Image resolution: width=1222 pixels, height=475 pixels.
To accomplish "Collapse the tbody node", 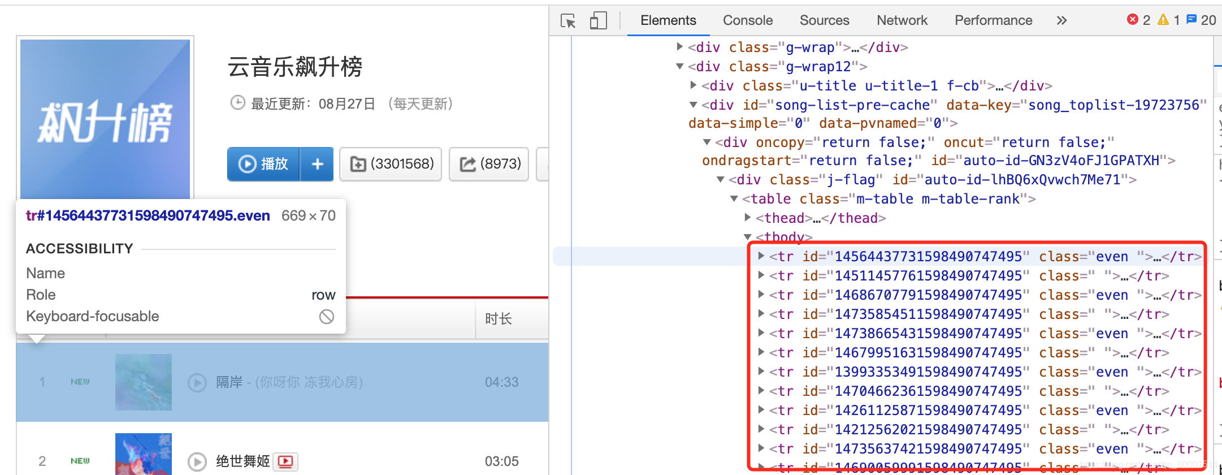I will pyautogui.click(x=748, y=237).
